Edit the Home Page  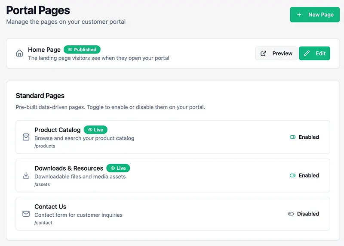click(314, 53)
